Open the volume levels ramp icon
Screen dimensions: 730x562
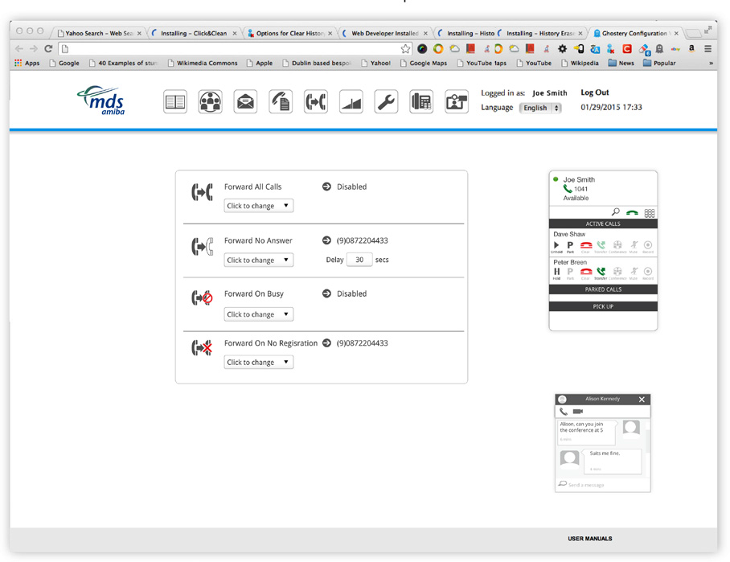point(351,101)
